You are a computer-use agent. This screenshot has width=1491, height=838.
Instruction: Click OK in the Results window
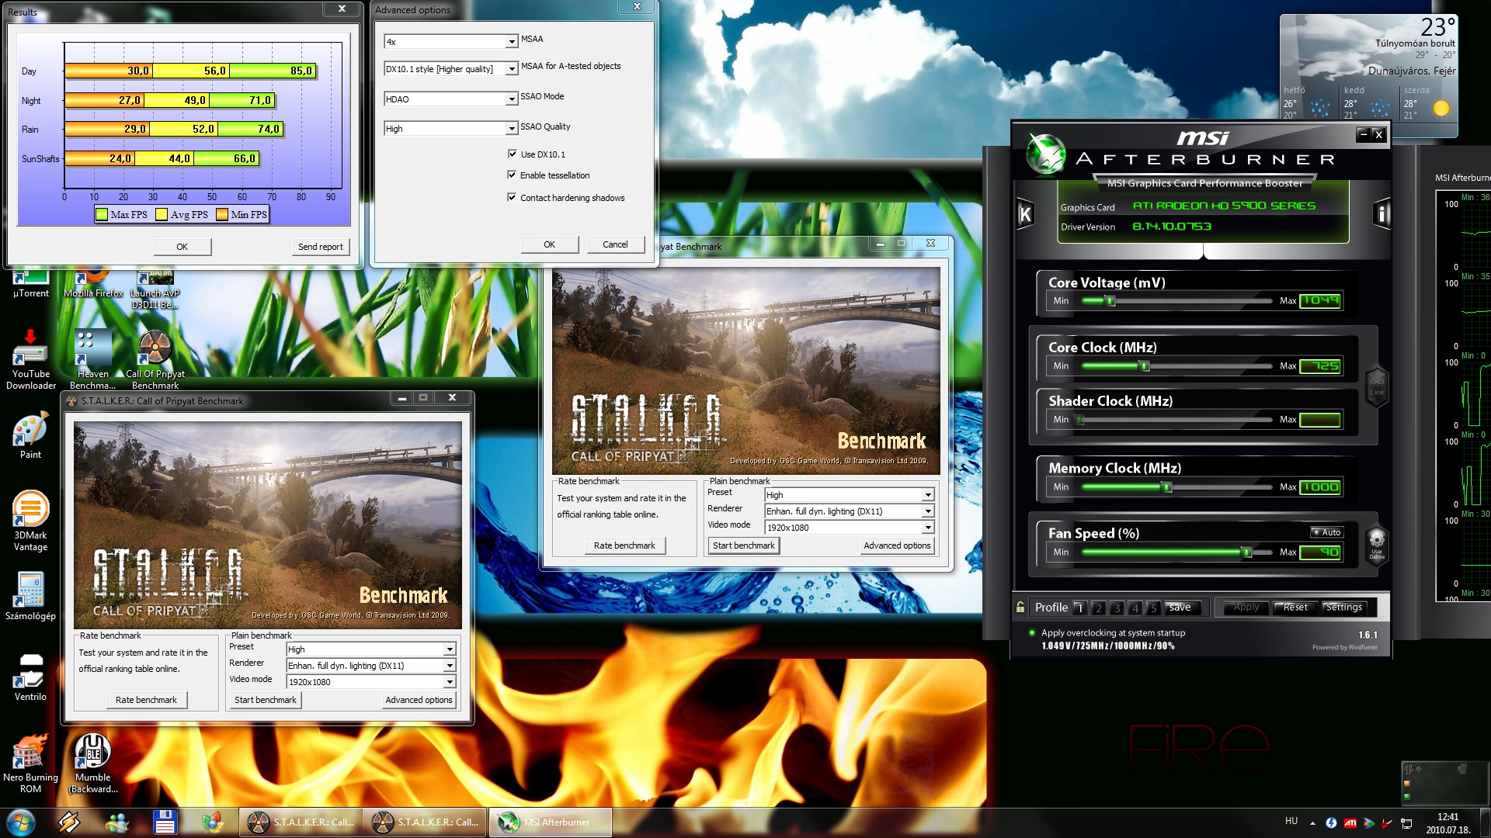[x=182, y=247]
